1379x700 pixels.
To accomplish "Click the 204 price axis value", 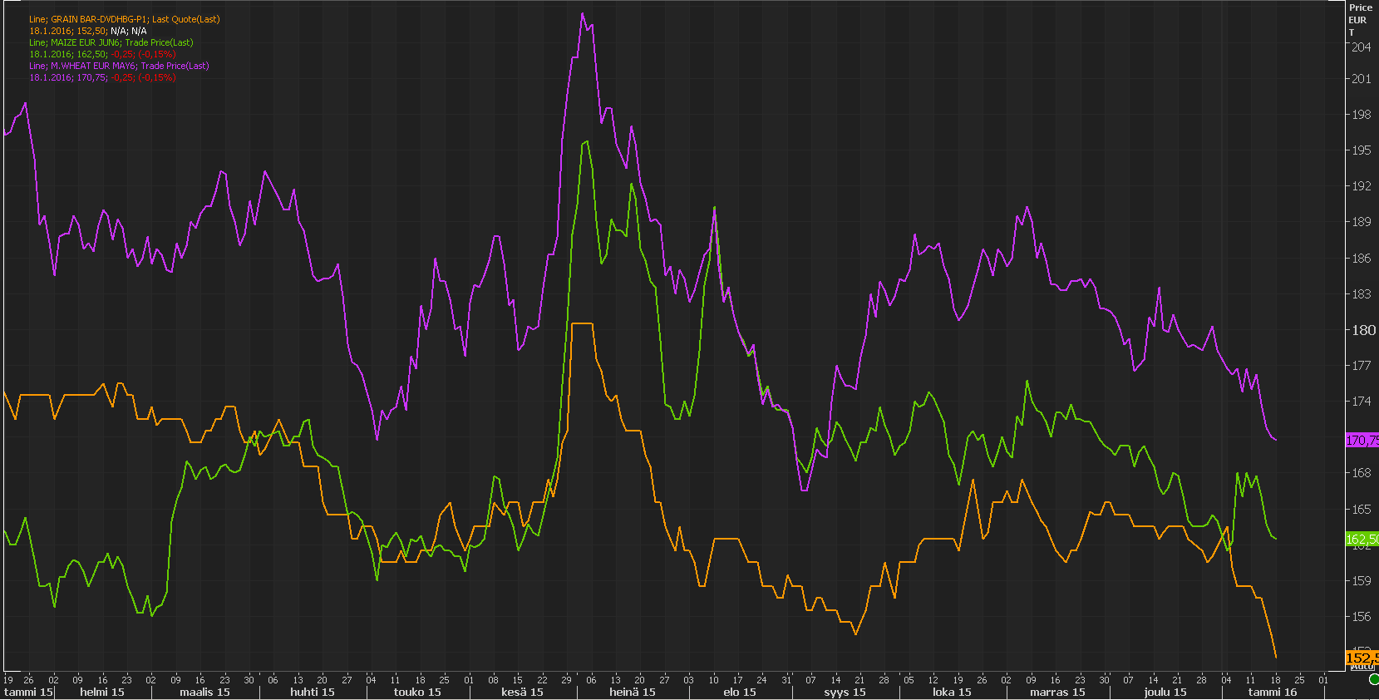I will pos(1362,47).
